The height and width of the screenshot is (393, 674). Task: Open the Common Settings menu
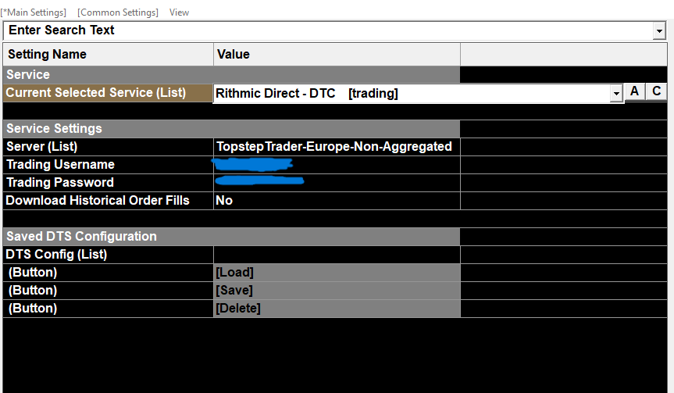(x=118, y=13)
